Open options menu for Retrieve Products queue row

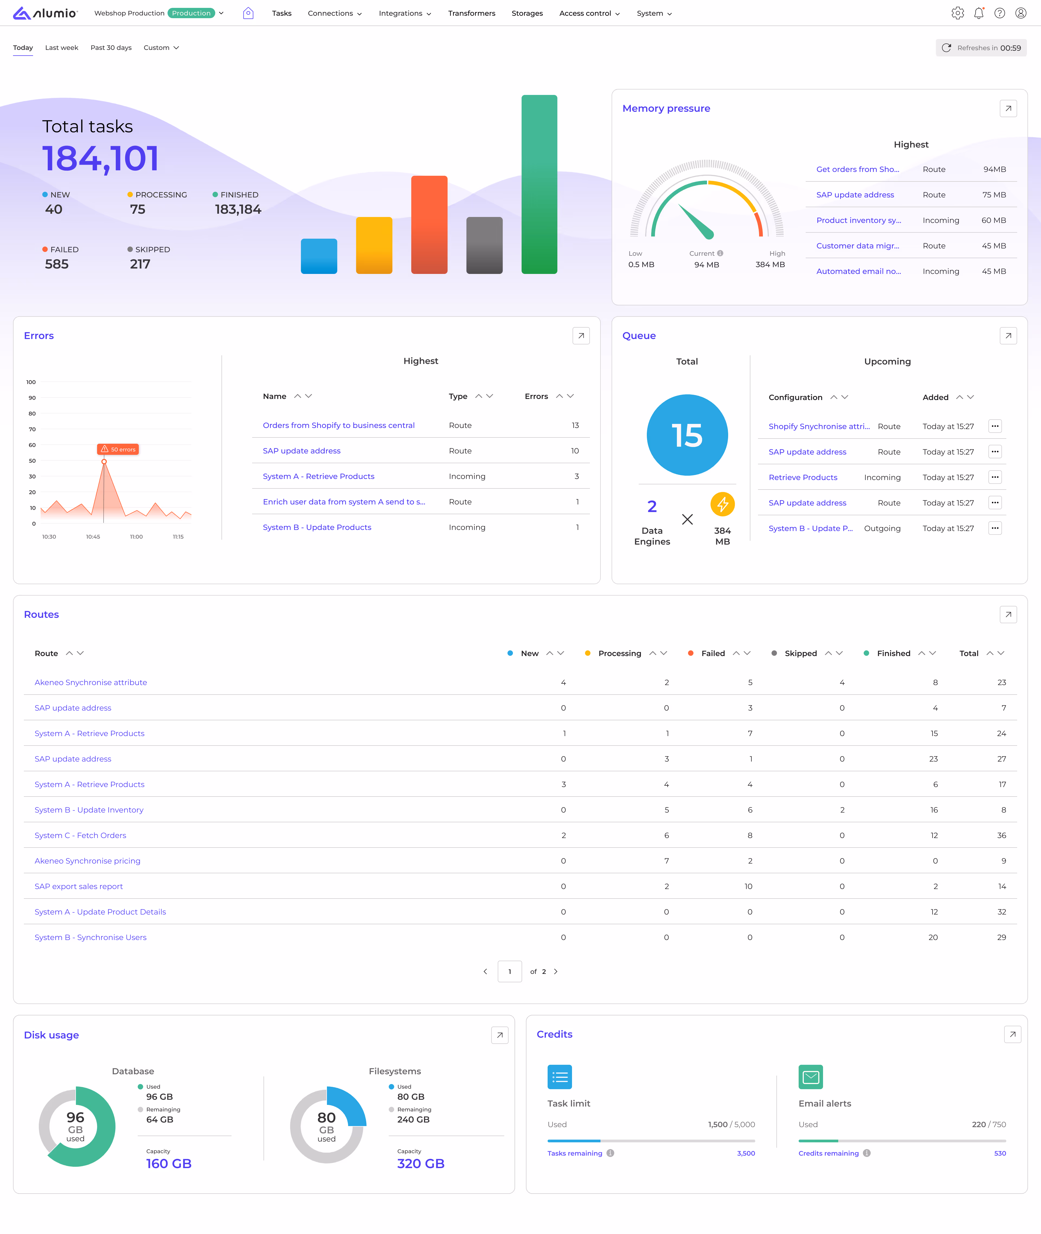point(995,477)
